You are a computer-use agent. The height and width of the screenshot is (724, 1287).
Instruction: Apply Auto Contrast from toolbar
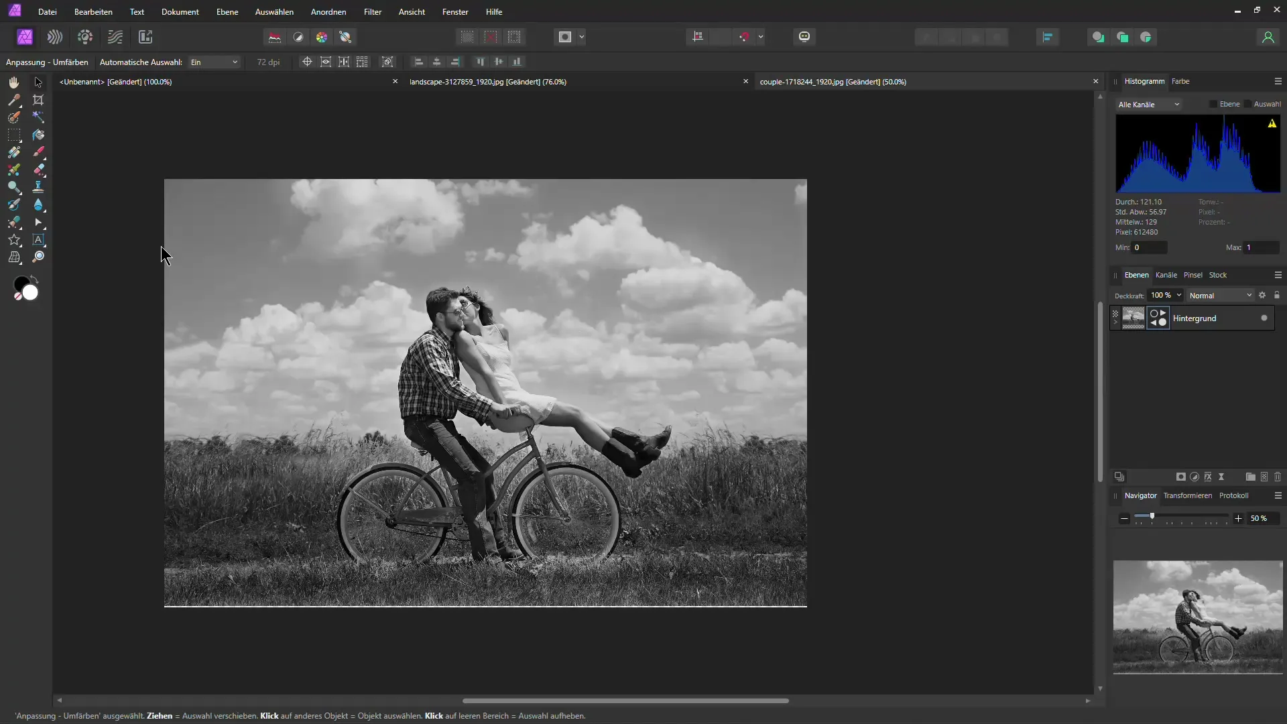click(x=298, y=37)
